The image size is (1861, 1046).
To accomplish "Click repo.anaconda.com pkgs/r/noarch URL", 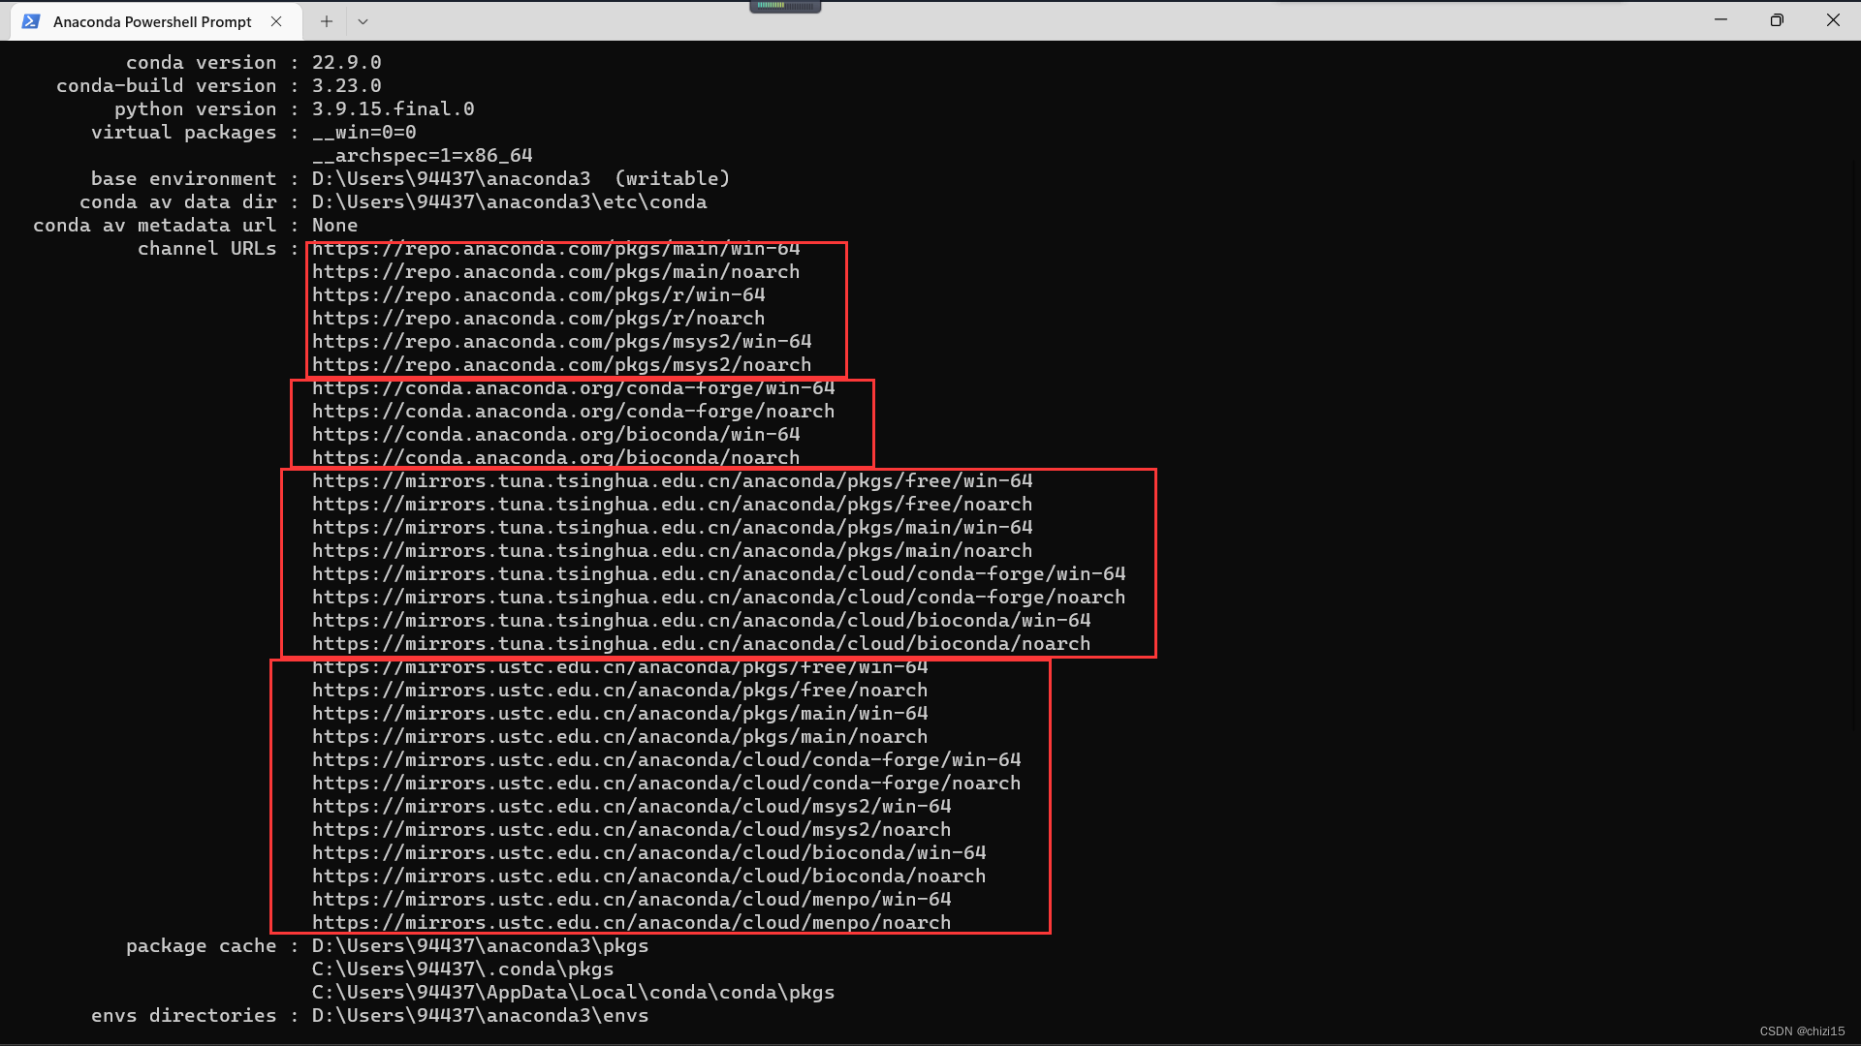I will pos(538,319).
